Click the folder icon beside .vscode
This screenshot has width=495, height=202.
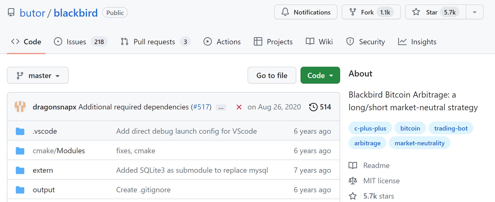tap(20, 131)
